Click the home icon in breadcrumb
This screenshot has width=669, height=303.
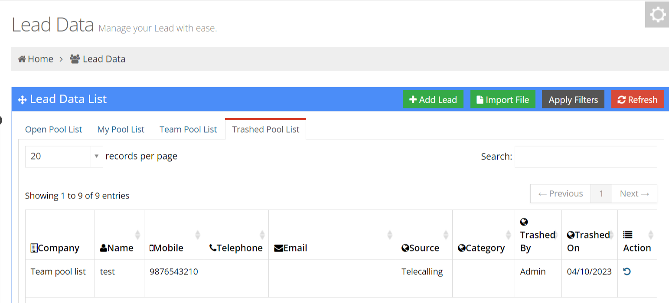(x=22, y=59)
